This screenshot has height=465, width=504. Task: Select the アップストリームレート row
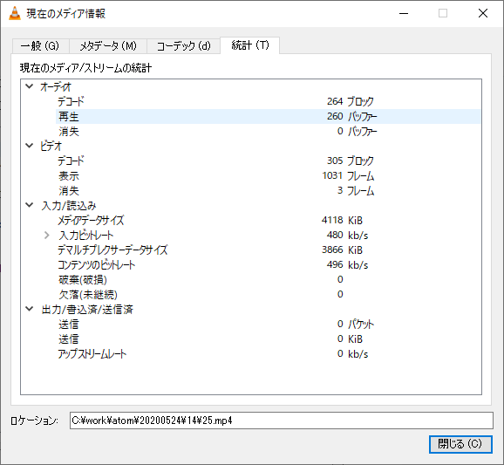pos(269,353)
